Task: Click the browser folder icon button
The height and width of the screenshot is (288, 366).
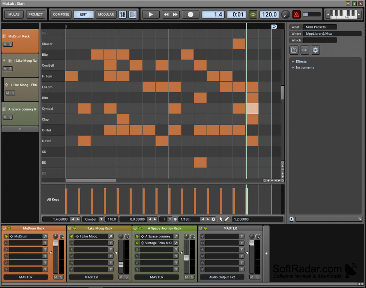Action: point(294,50)
